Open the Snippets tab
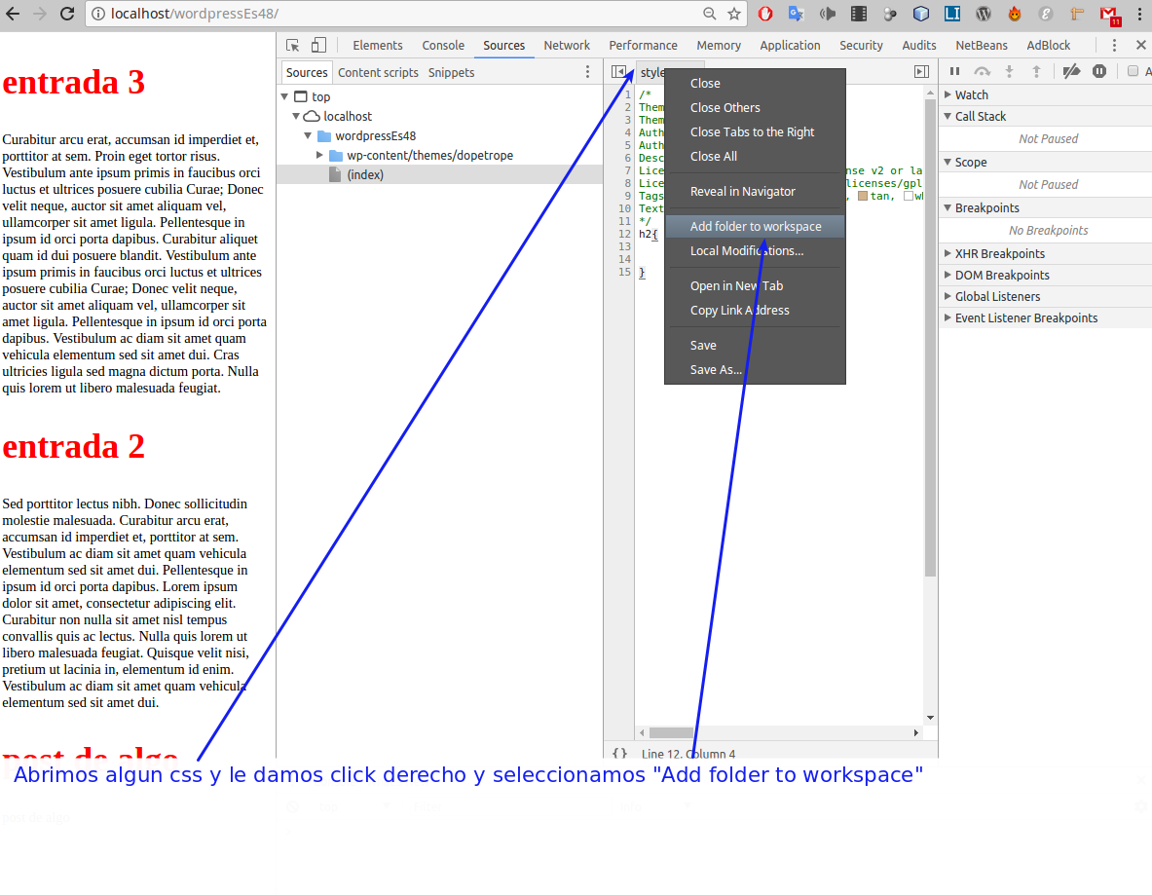This screenshot has width=1152, height=895. [451, 72]
